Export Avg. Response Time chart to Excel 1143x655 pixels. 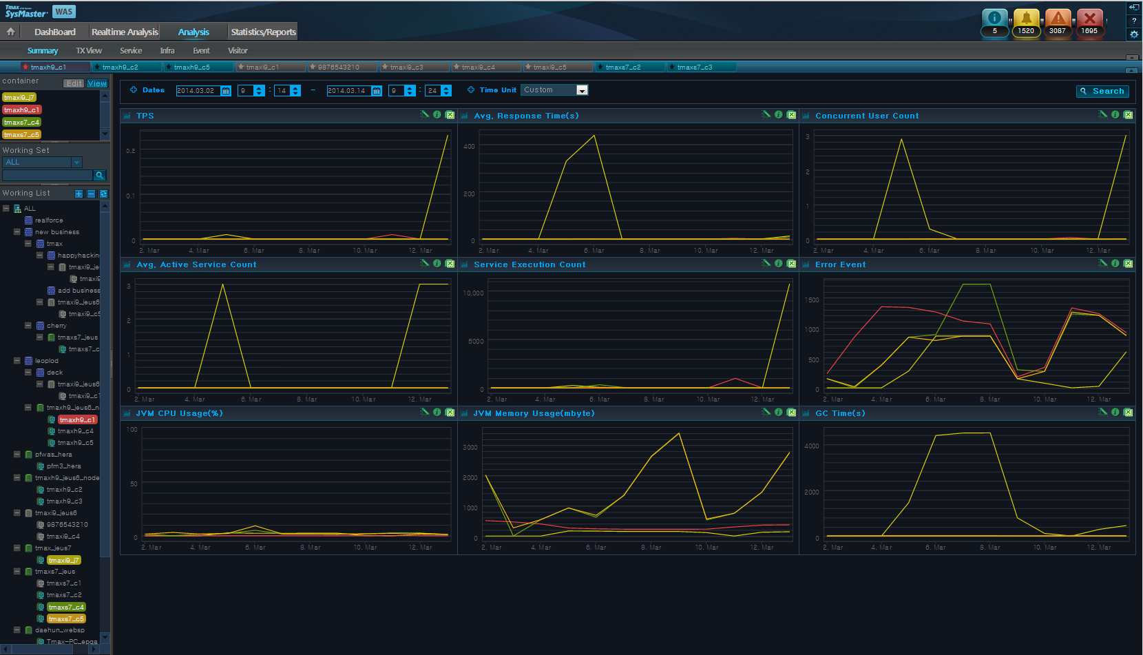[x=791, y=115]
